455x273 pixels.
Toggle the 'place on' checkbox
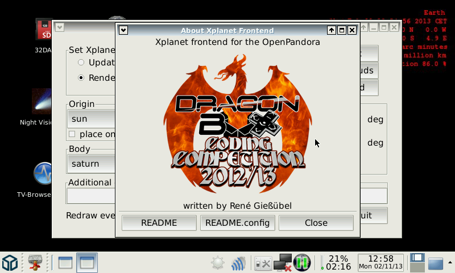tap(72, 134)
